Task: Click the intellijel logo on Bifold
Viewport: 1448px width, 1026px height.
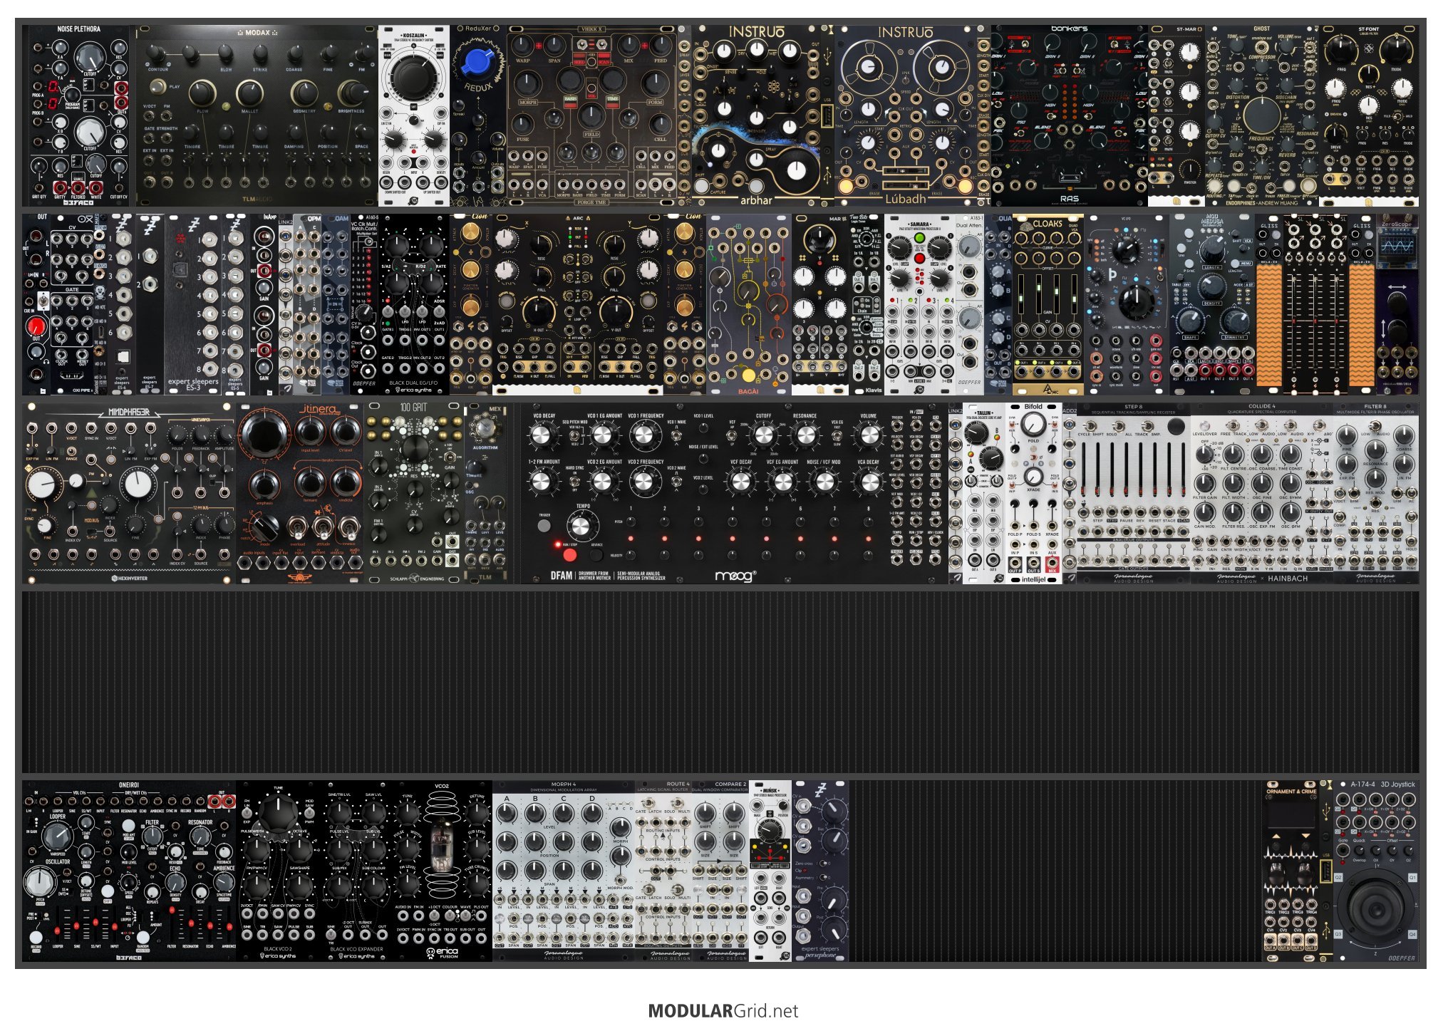Action: [x=1033, y=579]
